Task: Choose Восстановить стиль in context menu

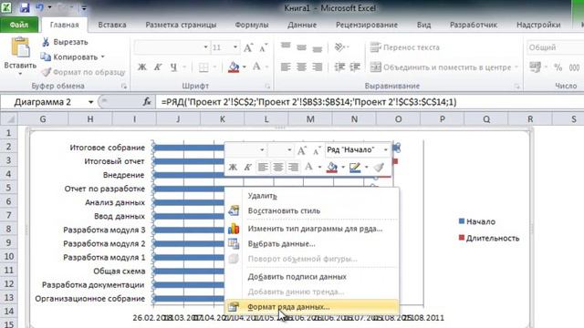Action: (x=312, y=210)
